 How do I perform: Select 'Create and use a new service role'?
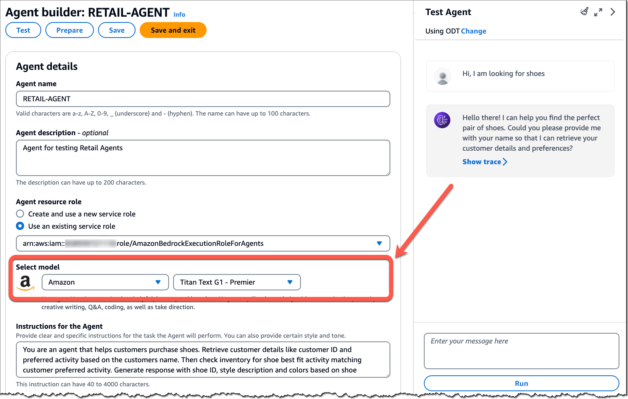coord(20,214)
